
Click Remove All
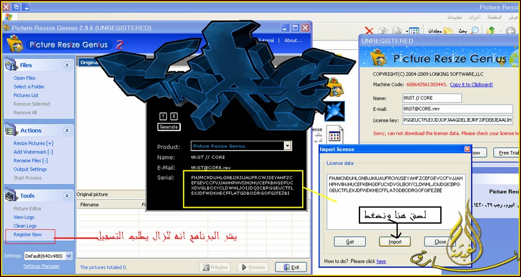pos(25,112)
